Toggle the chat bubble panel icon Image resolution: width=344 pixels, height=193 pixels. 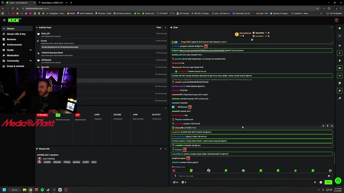point(340,68)
